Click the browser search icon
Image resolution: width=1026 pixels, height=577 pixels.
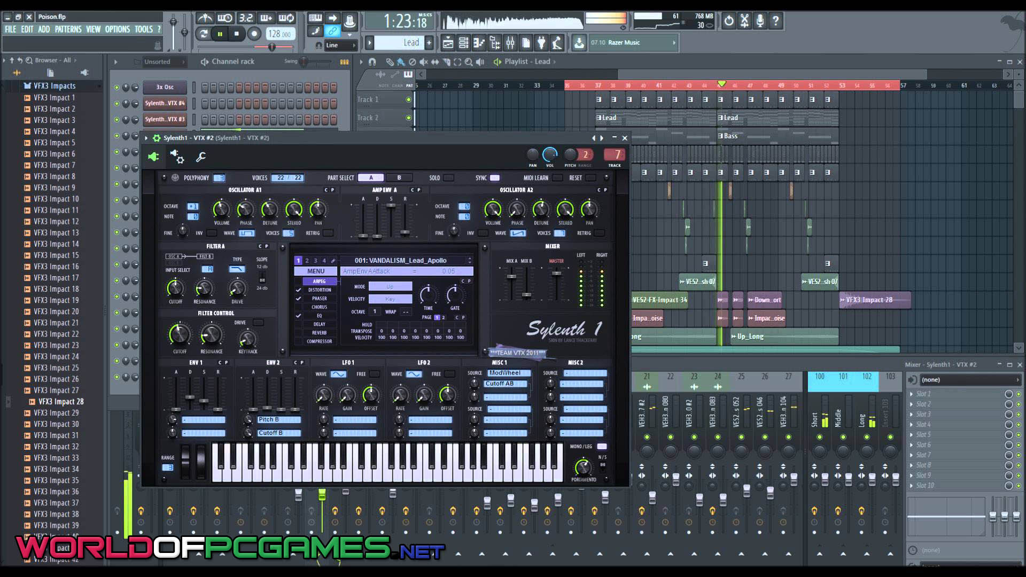tap(29, 60)
